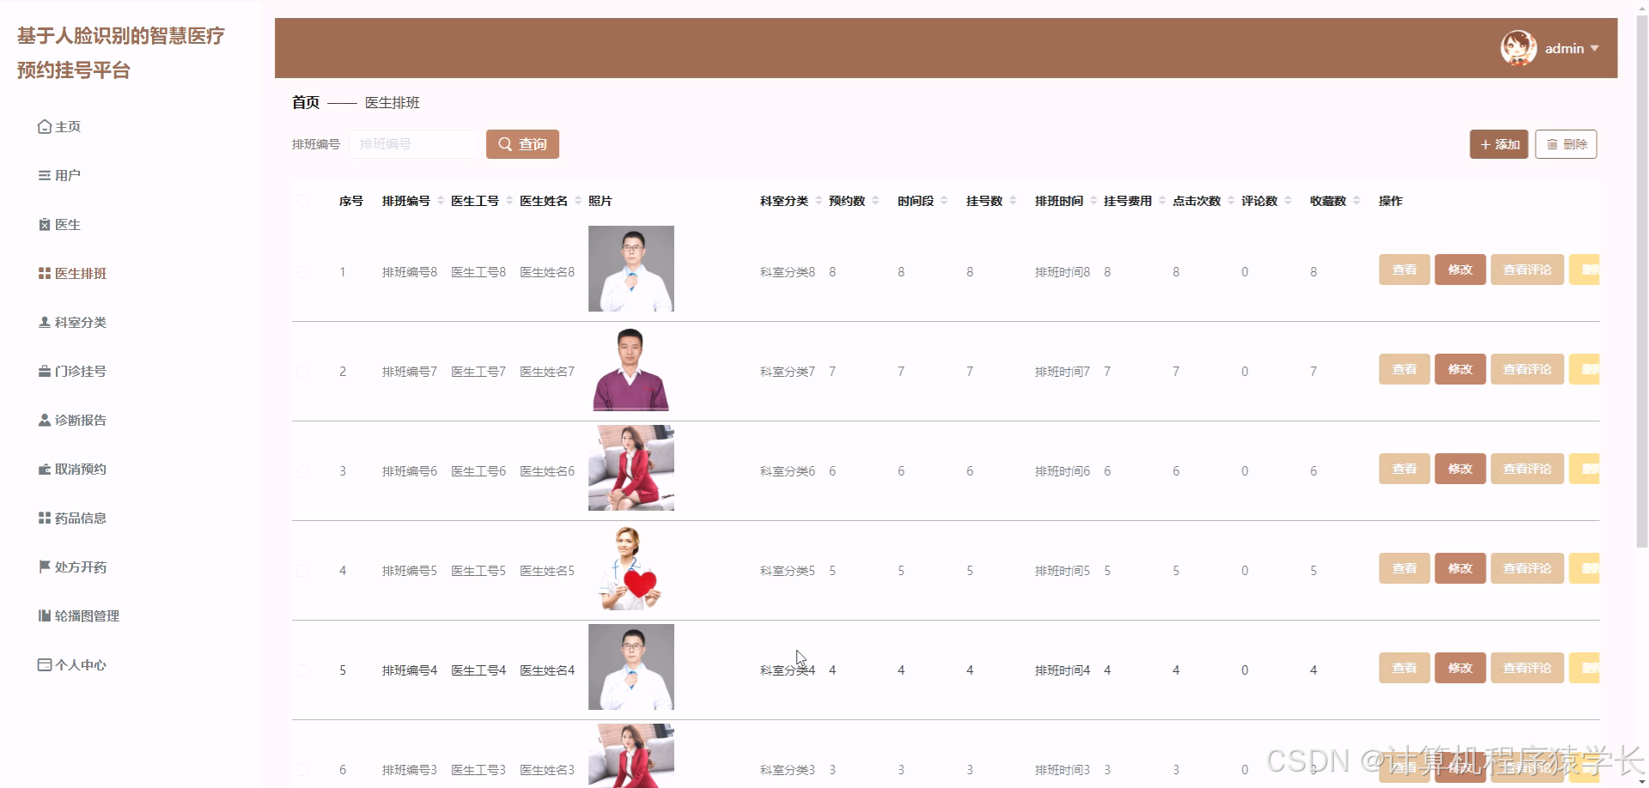Click the trash icon on 删除 button
This screenshot has height=788, width=1649.
pos(1552,143)
